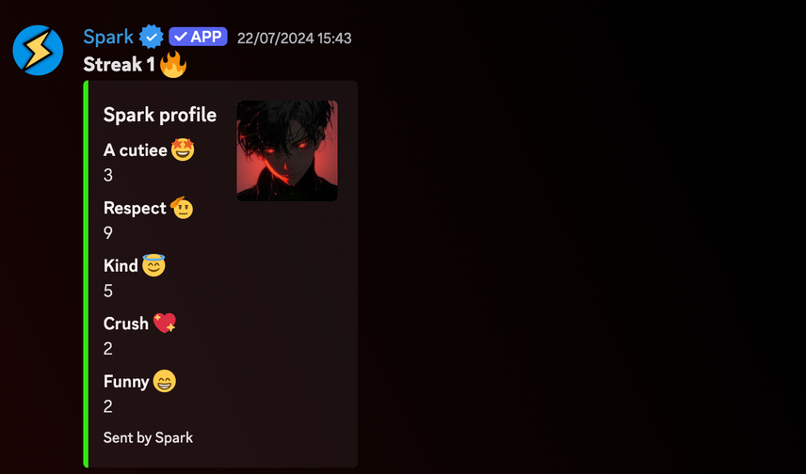This screenshot has height=474, width=806.
Task: Click the message timestamp 22/07/2024 15:43
Action: (295, 38)
